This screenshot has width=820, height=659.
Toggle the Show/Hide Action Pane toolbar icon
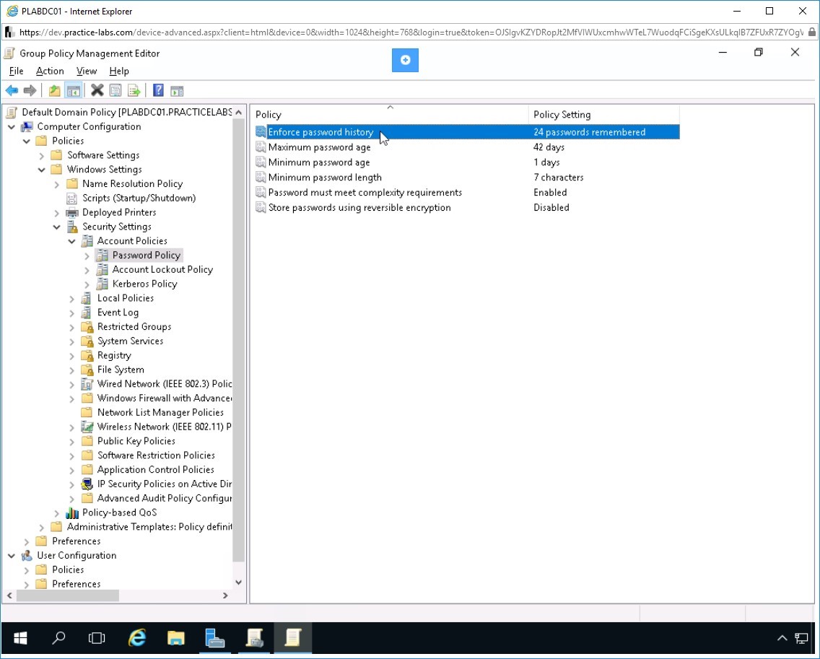177,90
